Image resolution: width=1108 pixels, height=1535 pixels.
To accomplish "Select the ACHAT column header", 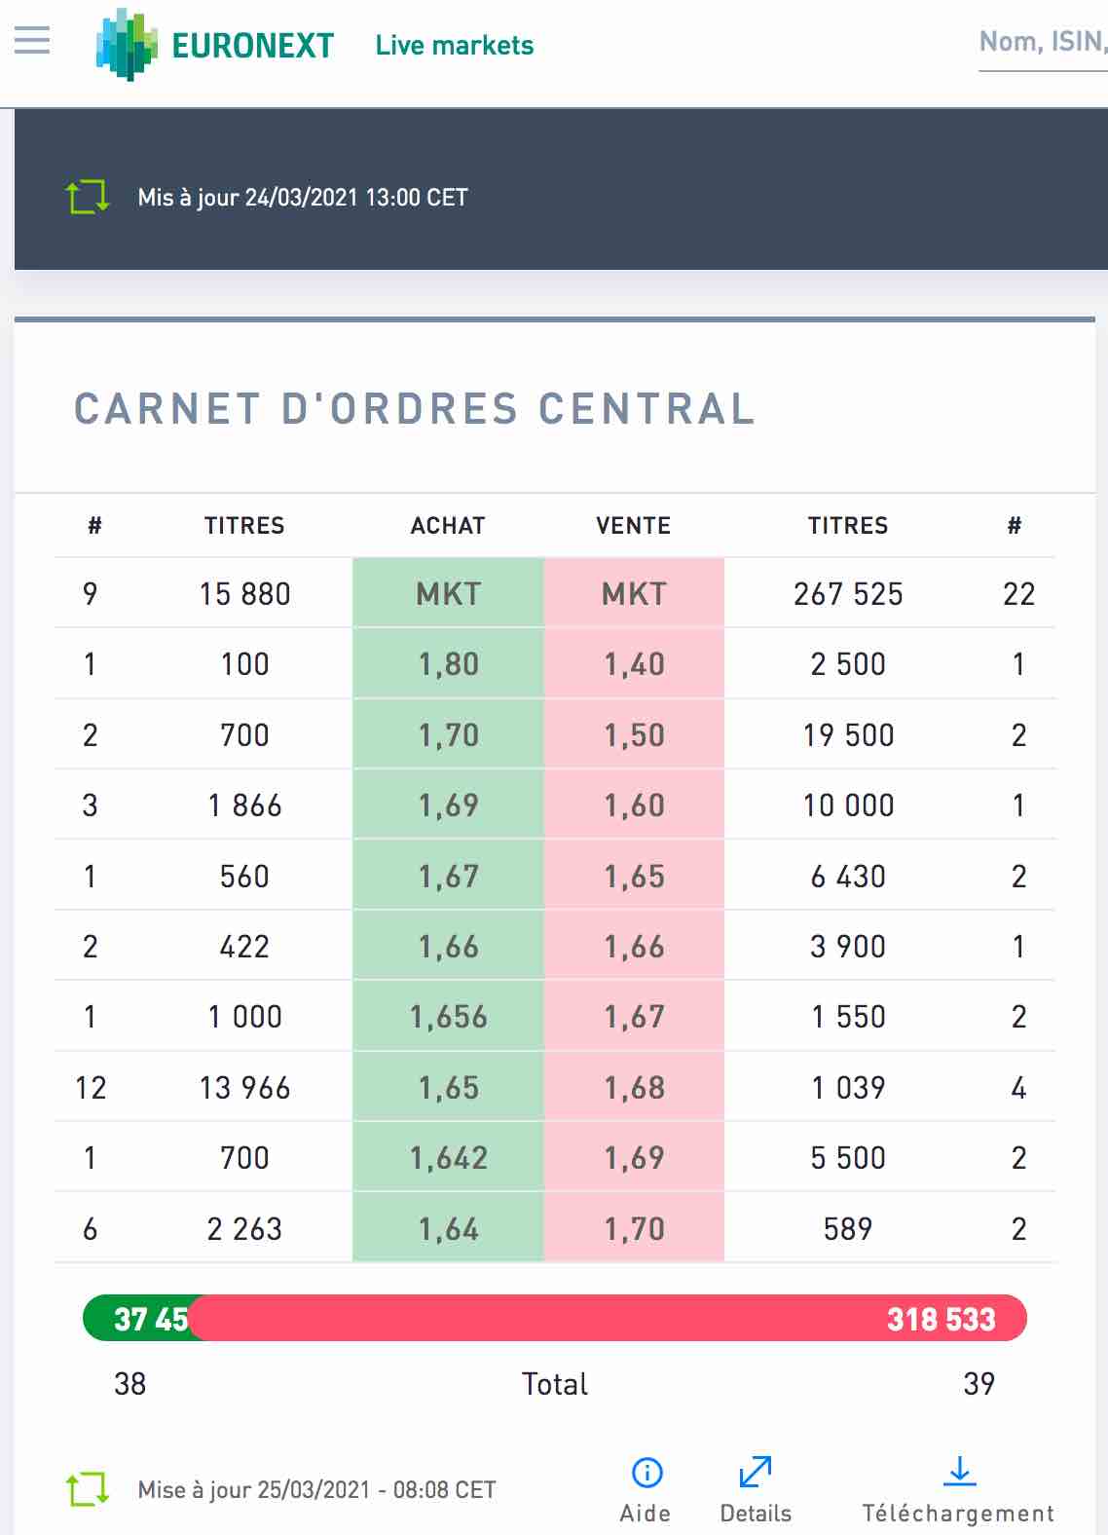I will point(448,526).
